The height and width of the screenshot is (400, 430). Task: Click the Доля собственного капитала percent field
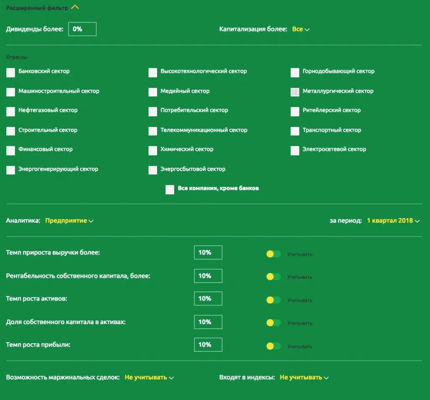click(x=208, y=322)
